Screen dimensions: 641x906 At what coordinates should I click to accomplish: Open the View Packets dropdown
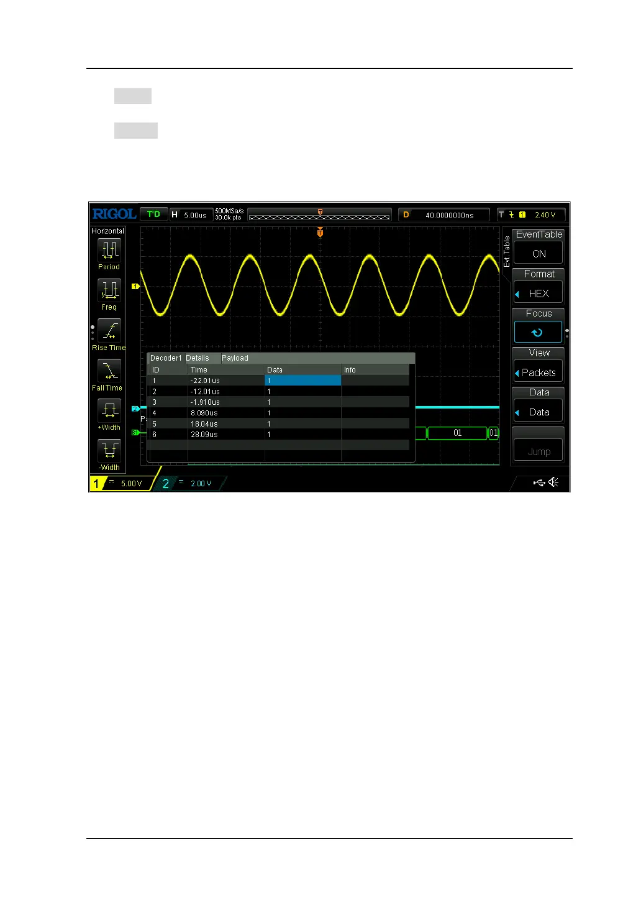tap(538, 372)
